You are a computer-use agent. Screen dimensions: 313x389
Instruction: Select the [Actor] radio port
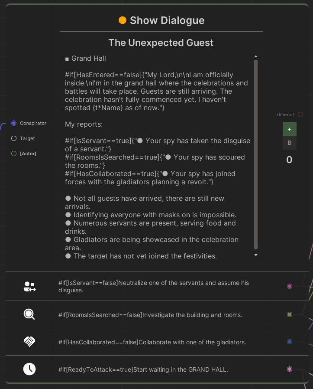[x=14, y=154]
